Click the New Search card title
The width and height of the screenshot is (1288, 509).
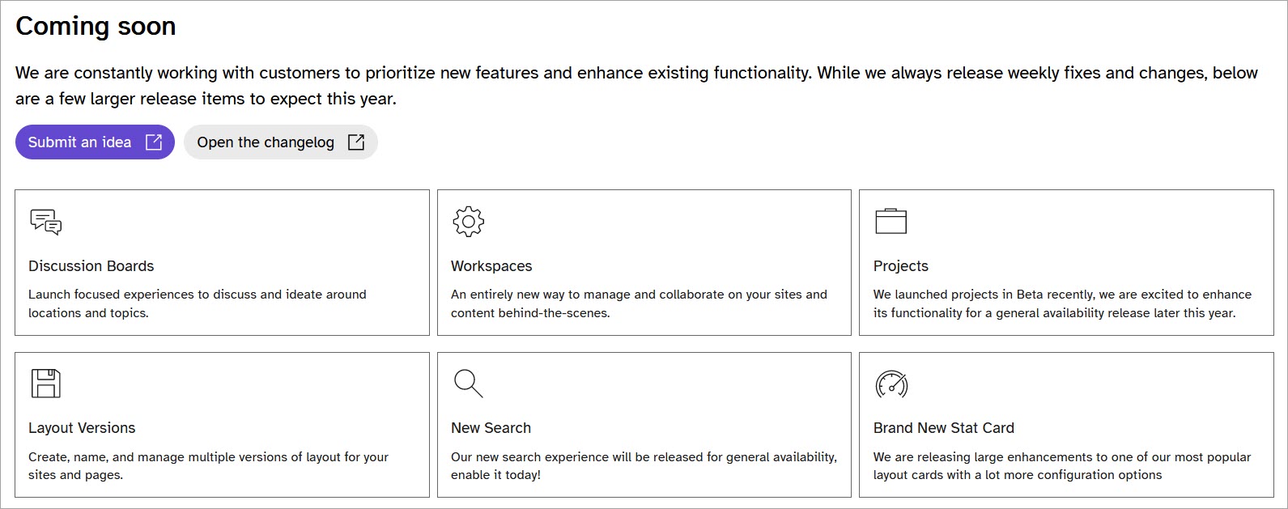(491, 428)
